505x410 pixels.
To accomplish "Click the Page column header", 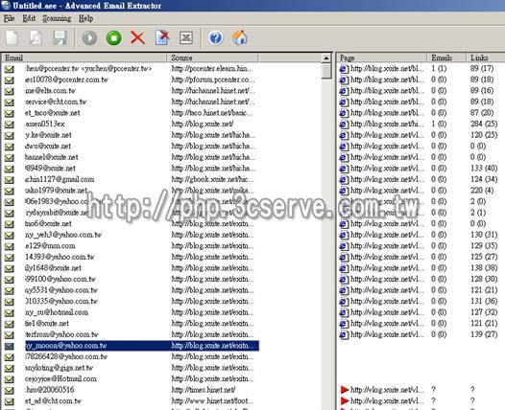I will [382, 57].
